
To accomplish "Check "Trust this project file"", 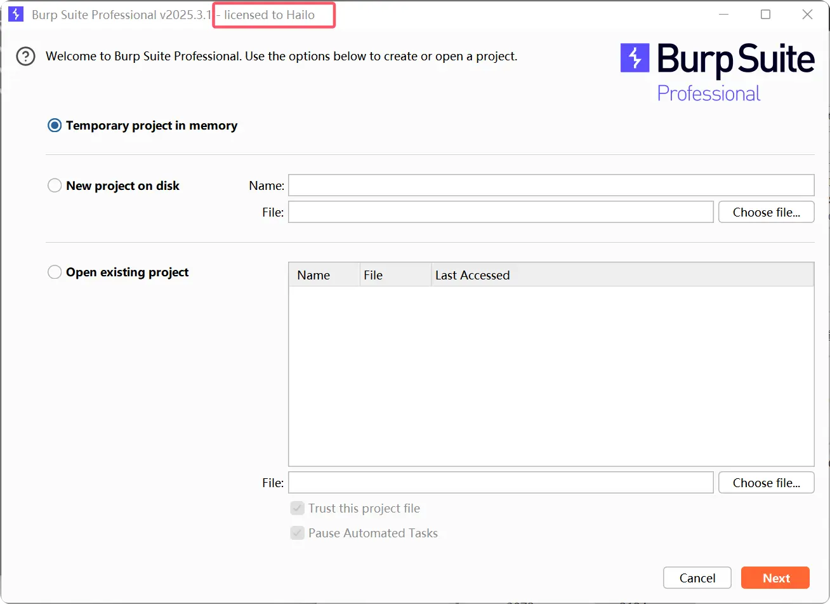I will [298, 508].
